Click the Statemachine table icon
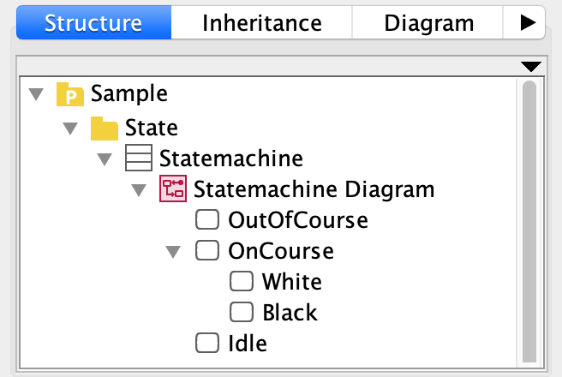 click(138, 159)
